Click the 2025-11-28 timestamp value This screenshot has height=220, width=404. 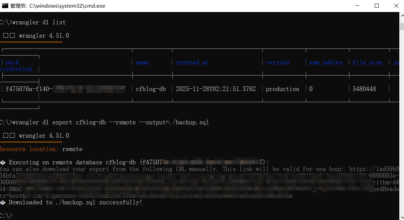pos(216,89)
